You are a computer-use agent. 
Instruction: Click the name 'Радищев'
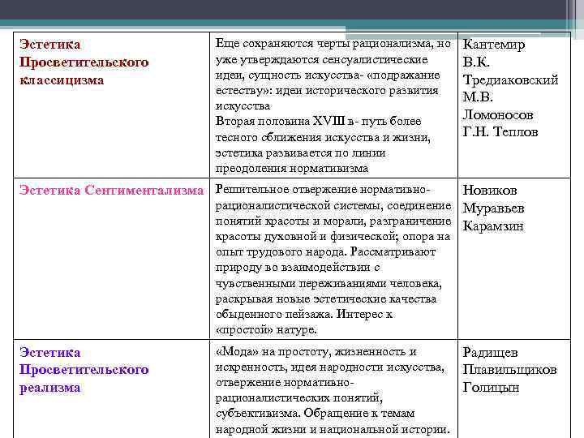coord(490,352)
